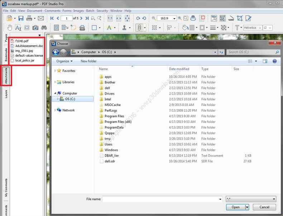Open the square shape tool dropdown arrow

[100, 28]
